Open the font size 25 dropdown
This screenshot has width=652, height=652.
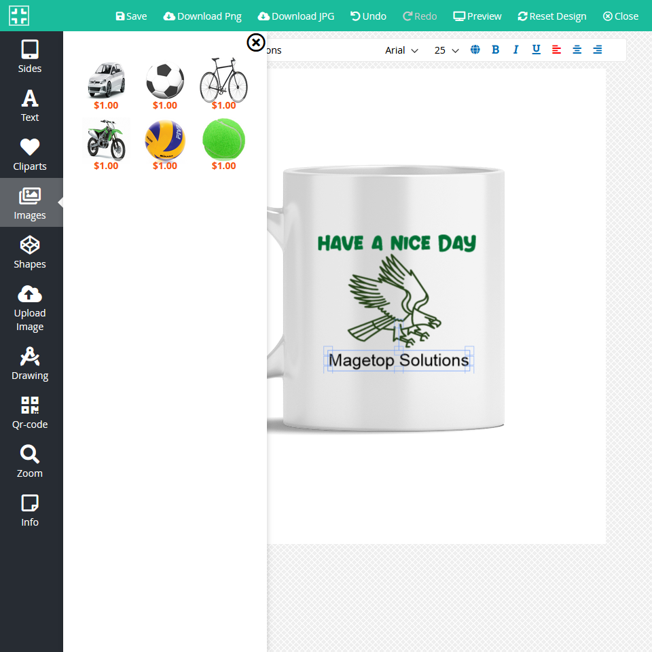click(446, 50)
